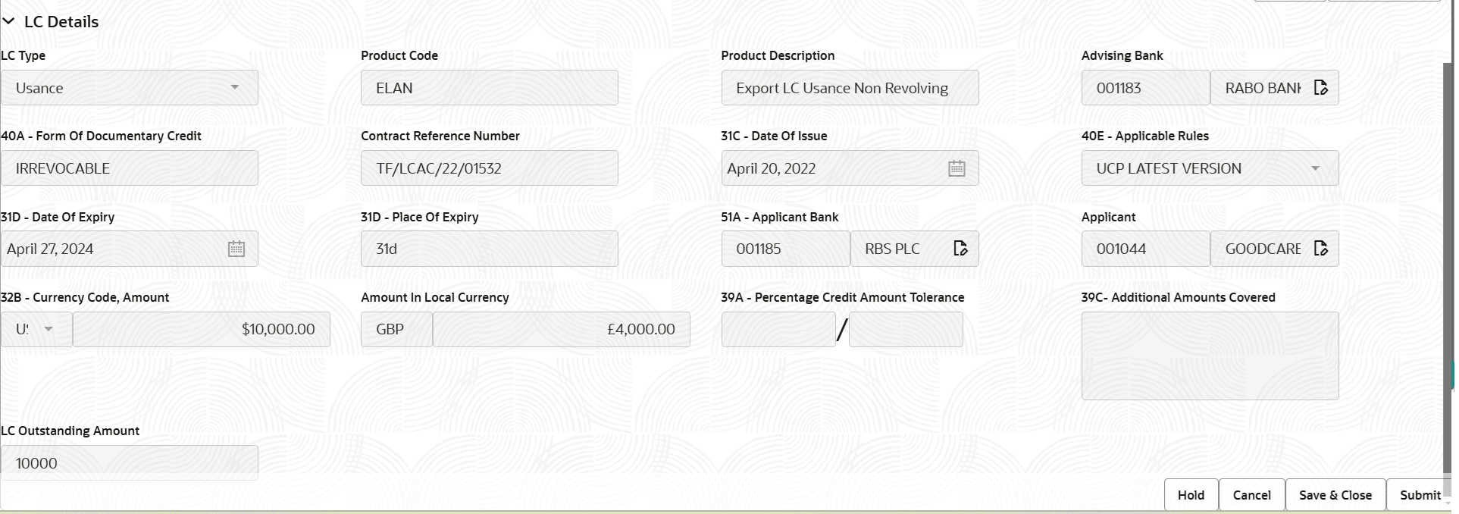Click Contract Reference Number field
Screen dimensions: 1459x514
click(490, 168)
